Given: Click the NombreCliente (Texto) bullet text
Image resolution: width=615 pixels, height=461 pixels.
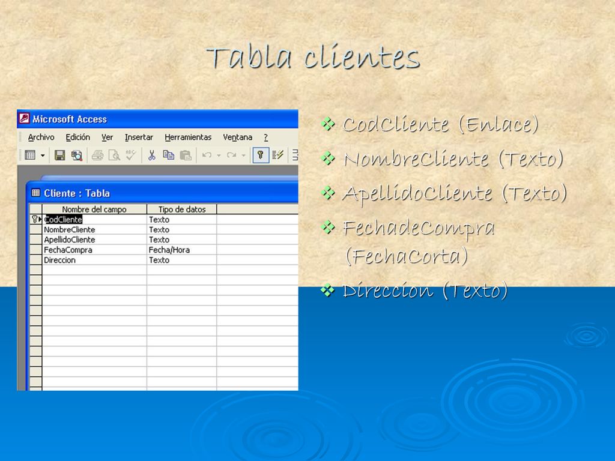Looking at the screenshot, I should (453, 158).
